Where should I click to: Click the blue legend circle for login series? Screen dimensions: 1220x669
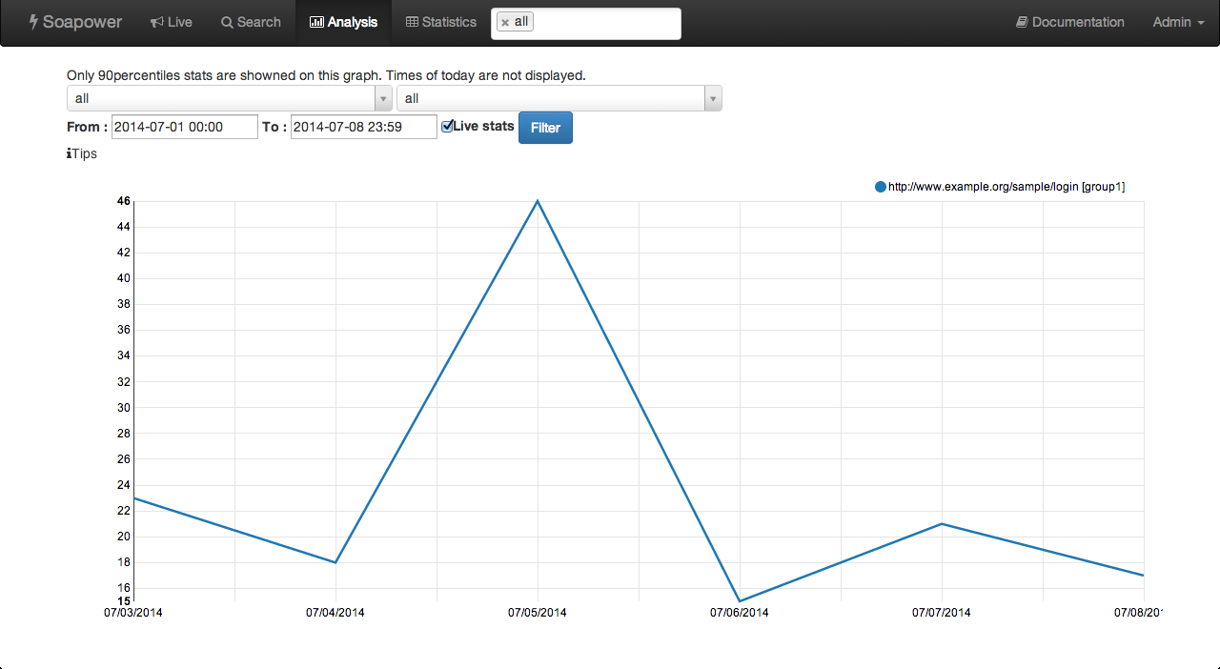[881, 187]
